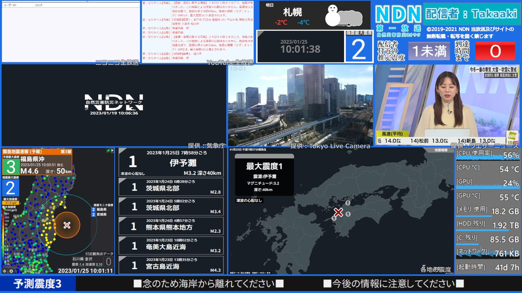This screenshot has width=522, height=293.
Task: Click the 2023/01/25 10:01:11 map timestamp
Action: pos(85,271)
